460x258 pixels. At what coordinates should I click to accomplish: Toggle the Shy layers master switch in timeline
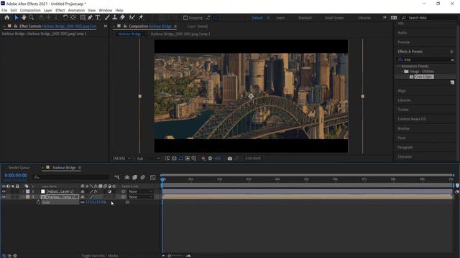(127, 177)
